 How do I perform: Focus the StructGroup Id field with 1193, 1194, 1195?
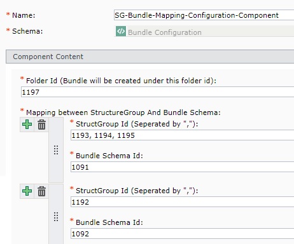(x=182, y=135)
